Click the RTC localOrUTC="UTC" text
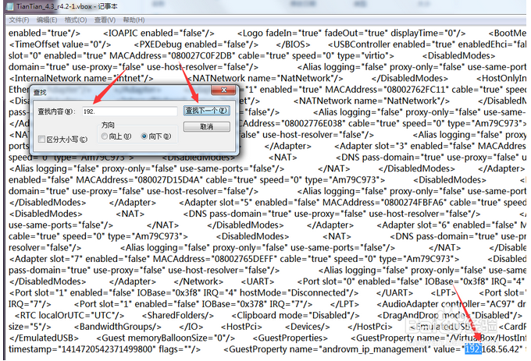This screenshot has width=531, height=361. coord(69,315)
